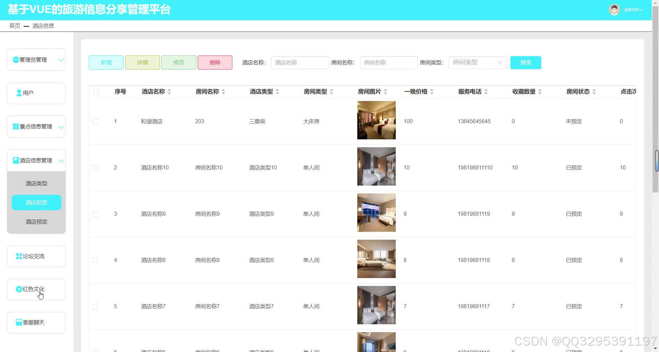Click the 删除 button
This screenshot has width=659, height=352.
click(x=215, y=63)
